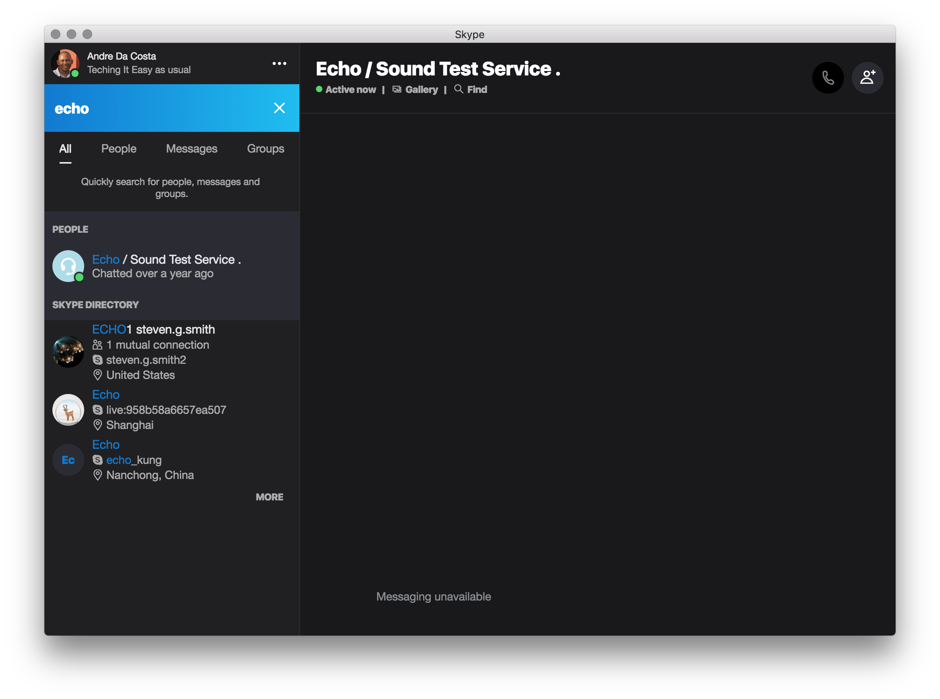
Task: Click the live:958b58a6657ea507 Skype name
Action: 166,410
